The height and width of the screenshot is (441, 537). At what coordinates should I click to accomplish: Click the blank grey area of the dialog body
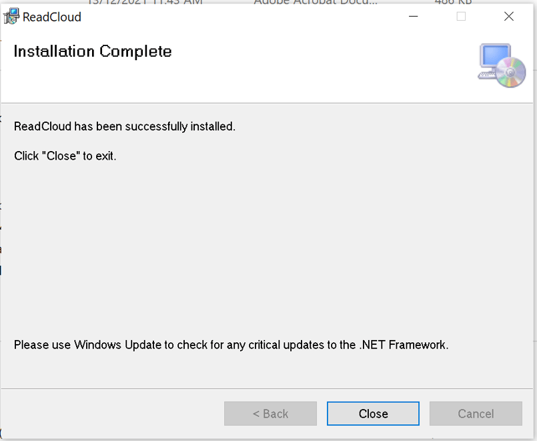[x=267, y=254]
